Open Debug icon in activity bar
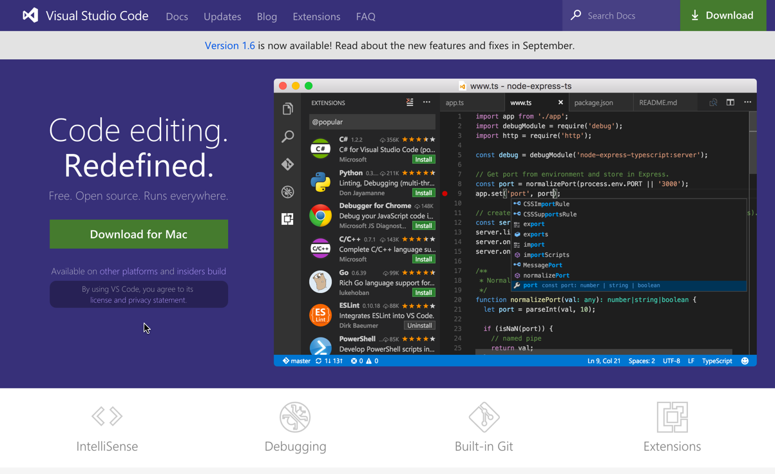The image size is (775, 474). [287, 192]
